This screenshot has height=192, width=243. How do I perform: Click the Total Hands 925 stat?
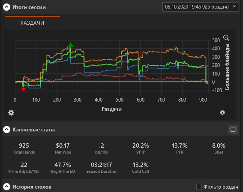(24, 148)
